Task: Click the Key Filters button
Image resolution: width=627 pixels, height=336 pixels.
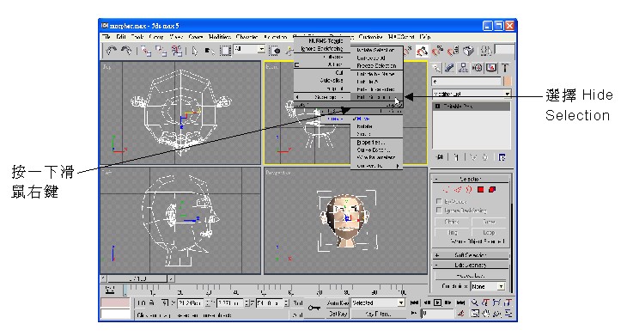Action: click(x=378, y=314)
